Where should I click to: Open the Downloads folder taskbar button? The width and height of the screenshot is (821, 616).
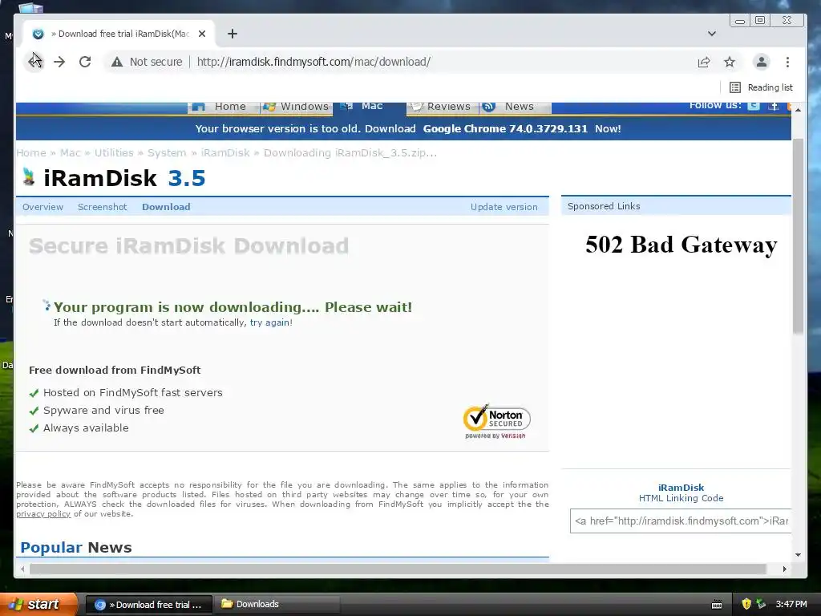click(277, 605)
